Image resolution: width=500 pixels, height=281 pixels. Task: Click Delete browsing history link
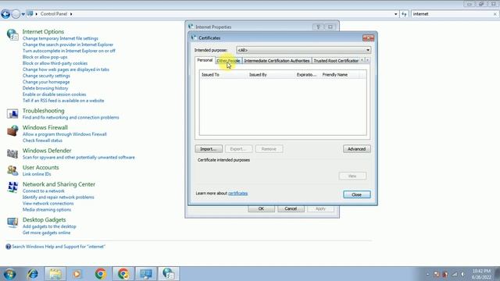[45, 88]
